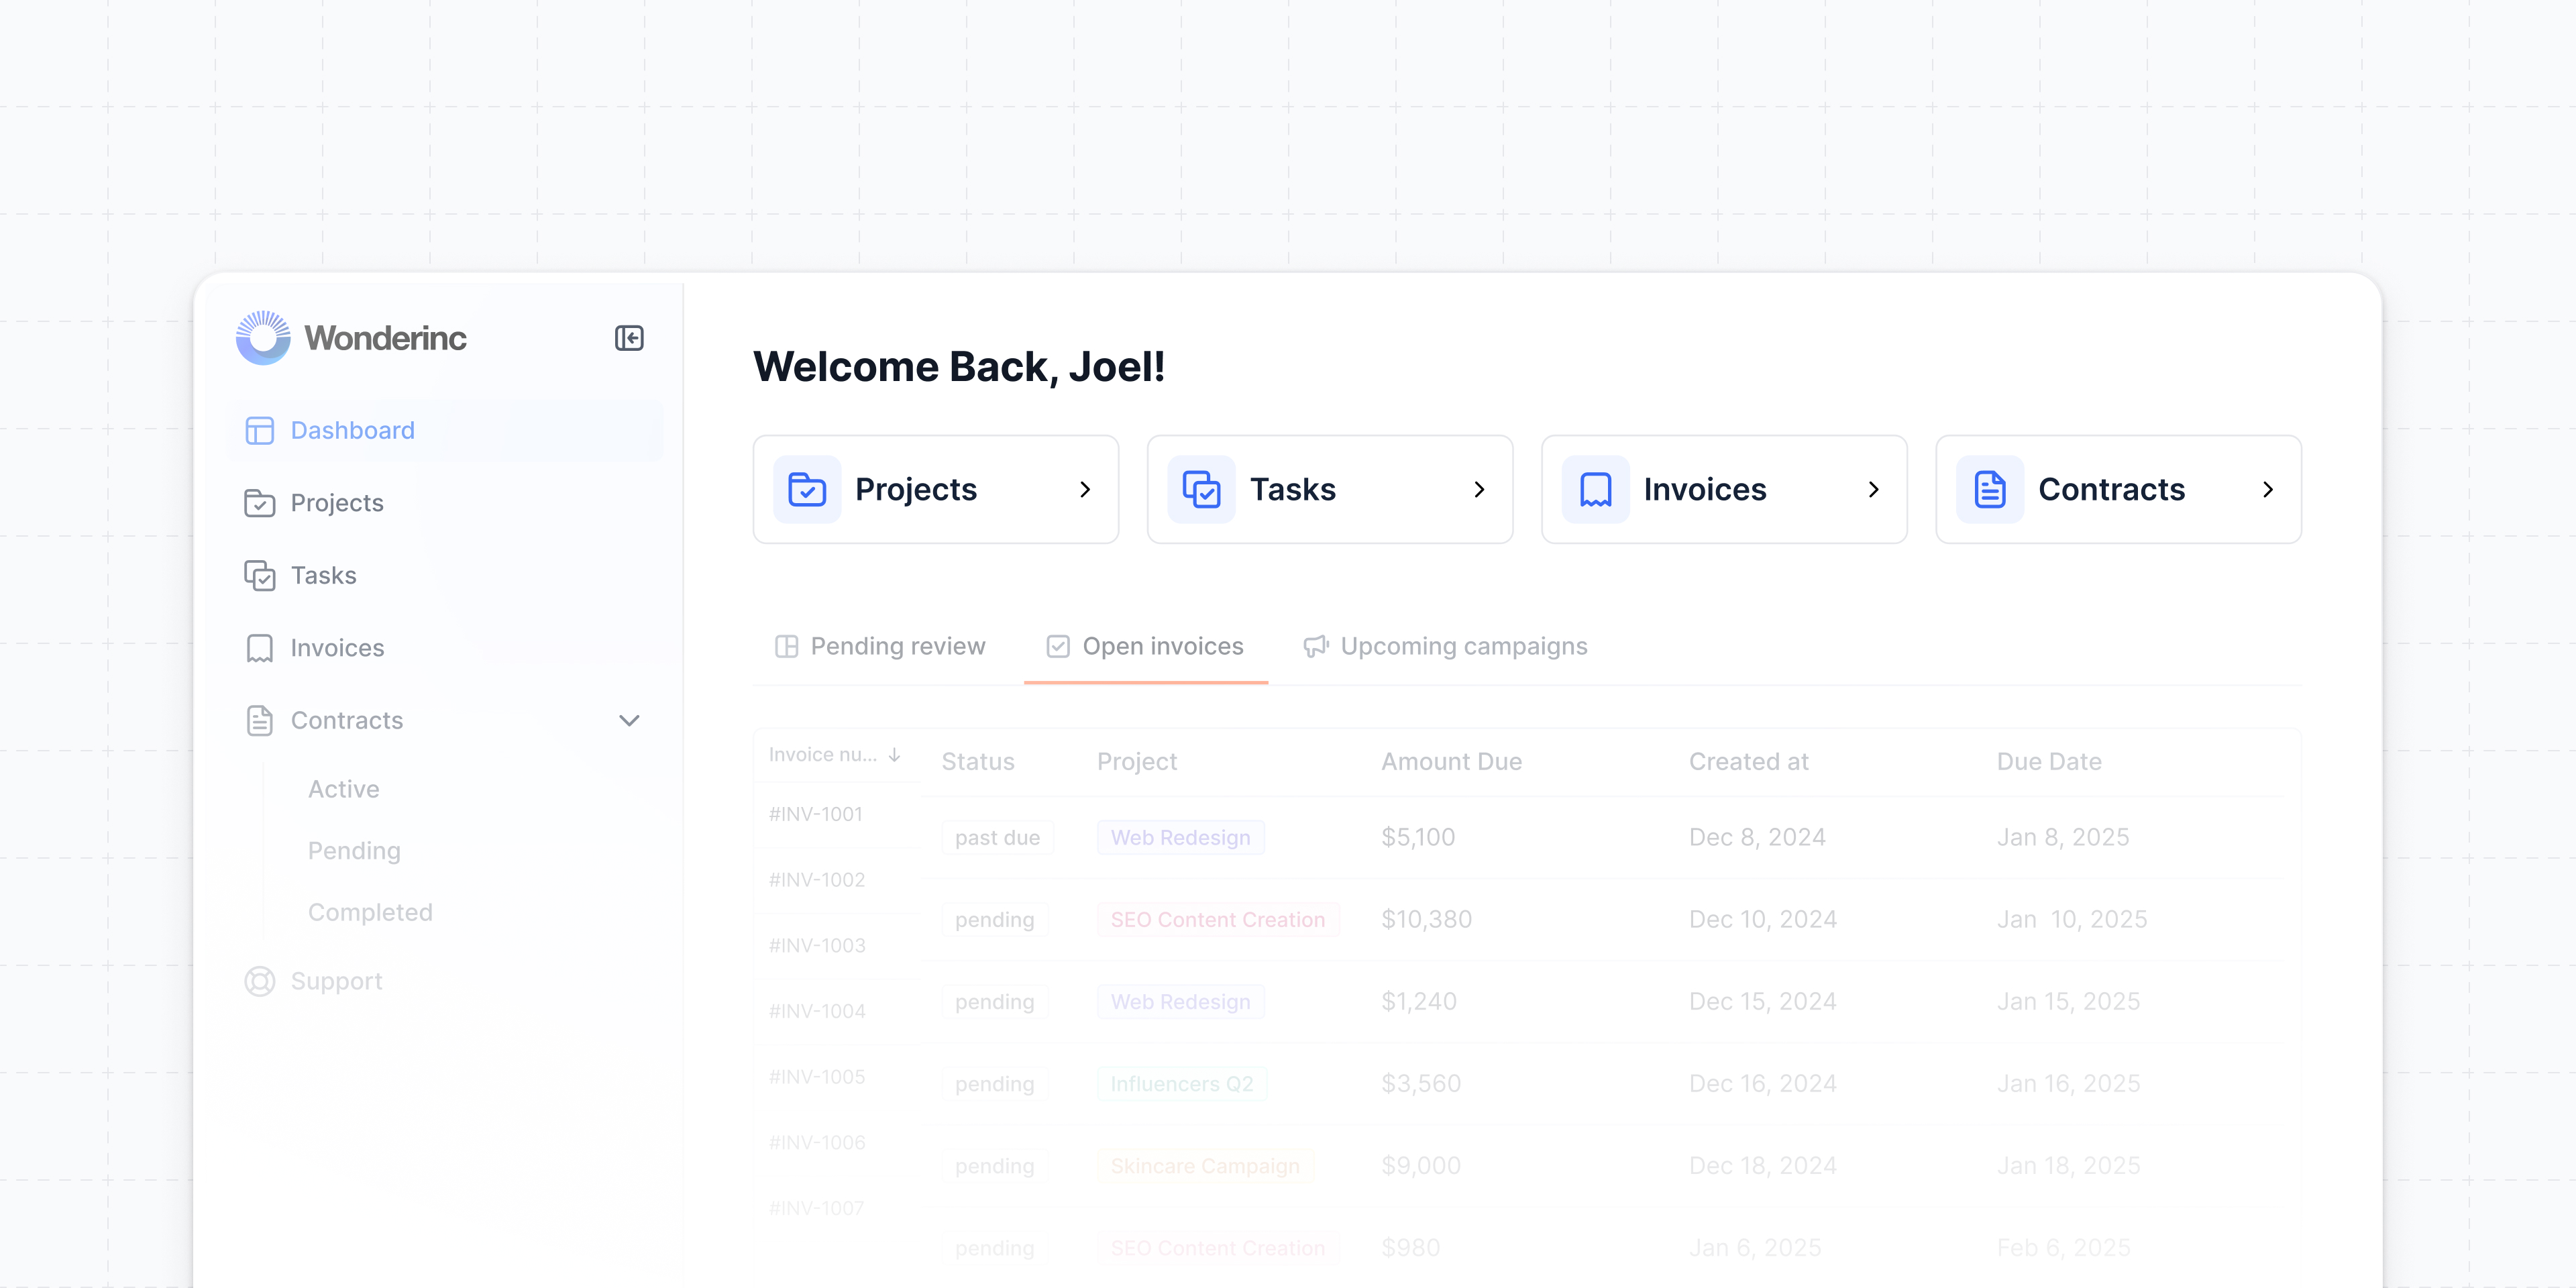Switch to Pending review tab
2576x1288 pixels.
point(880,647)
